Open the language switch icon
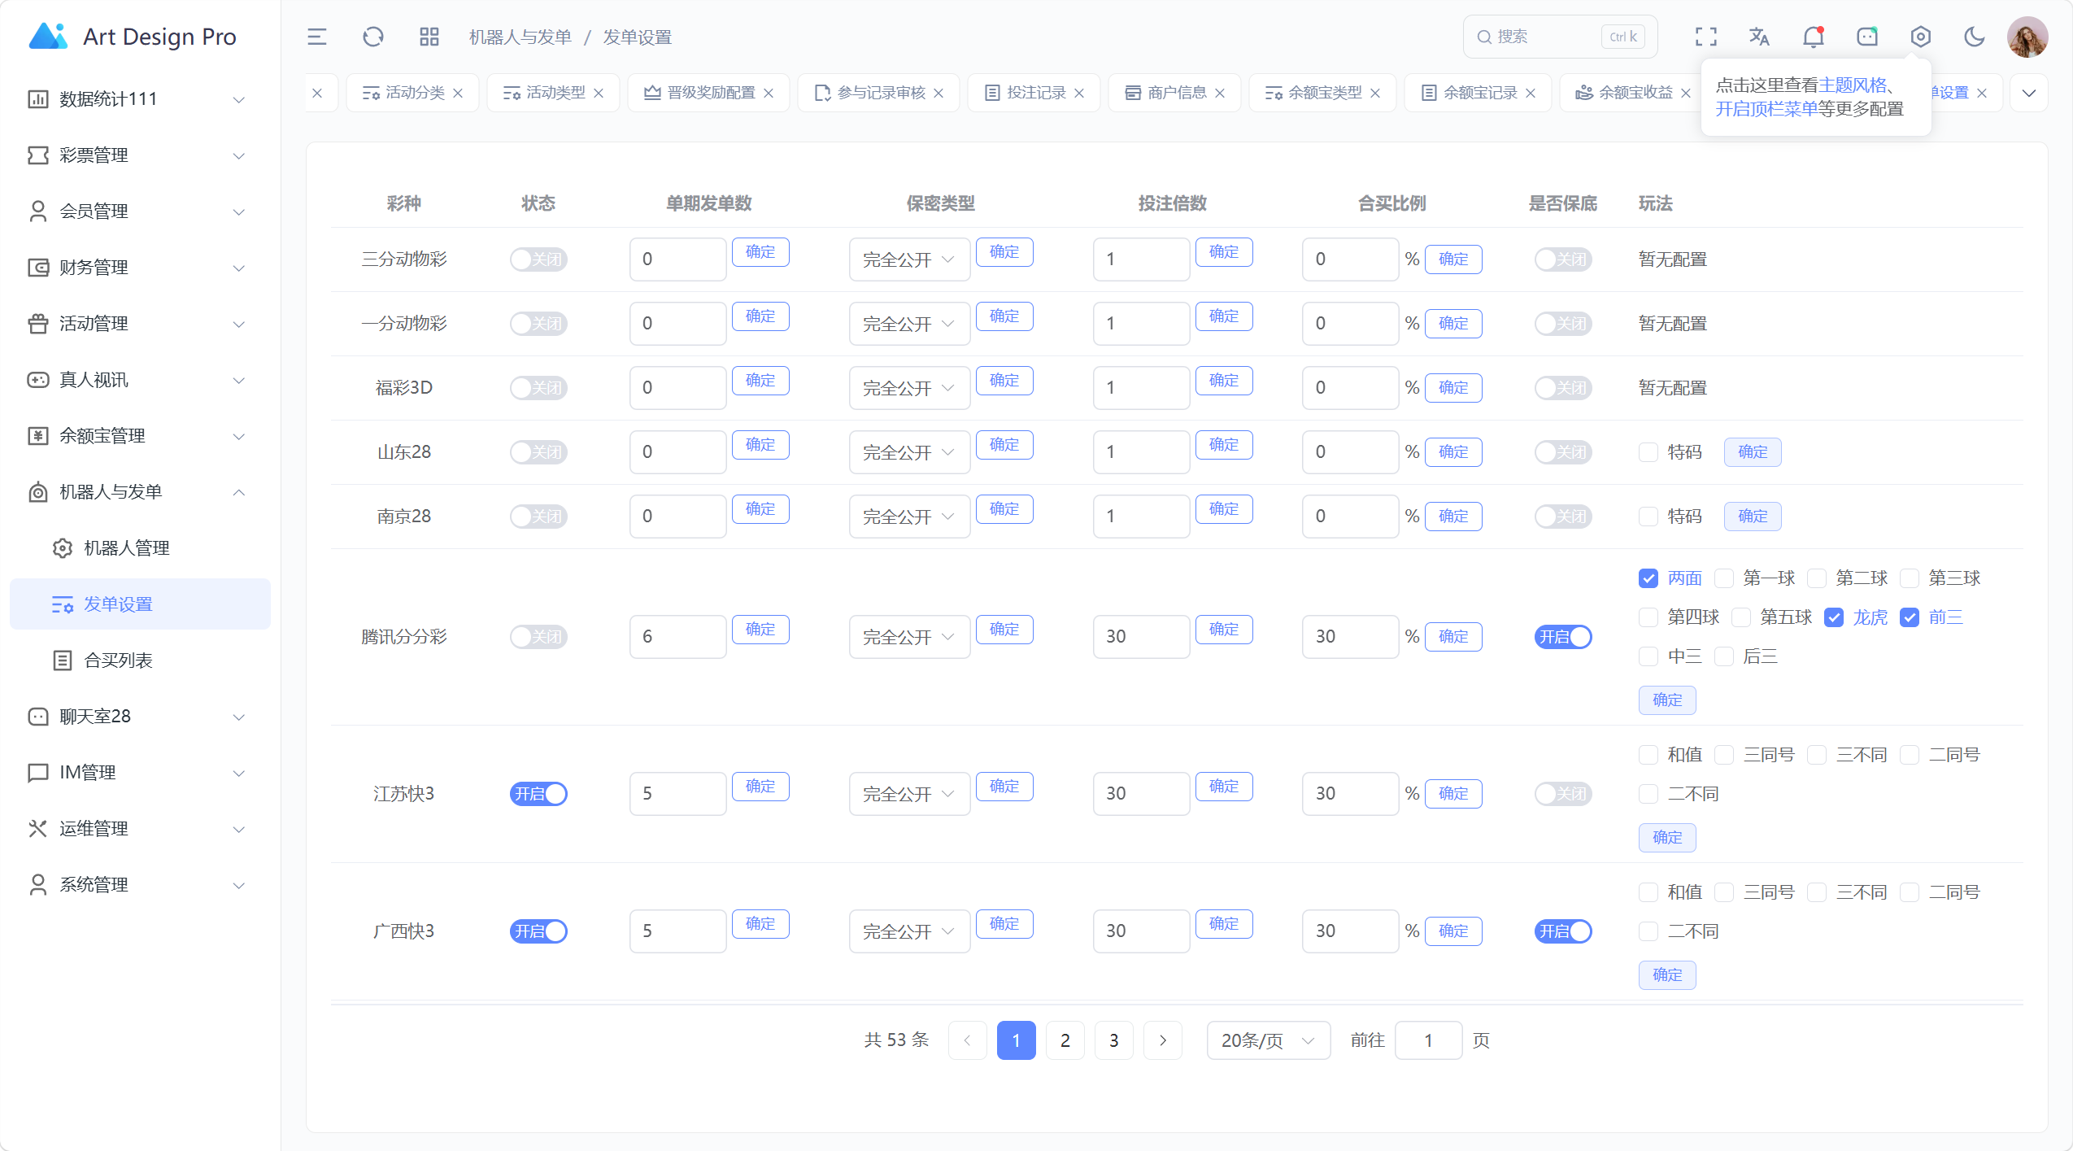The image size is (2073, 1151). [1759, 37]
